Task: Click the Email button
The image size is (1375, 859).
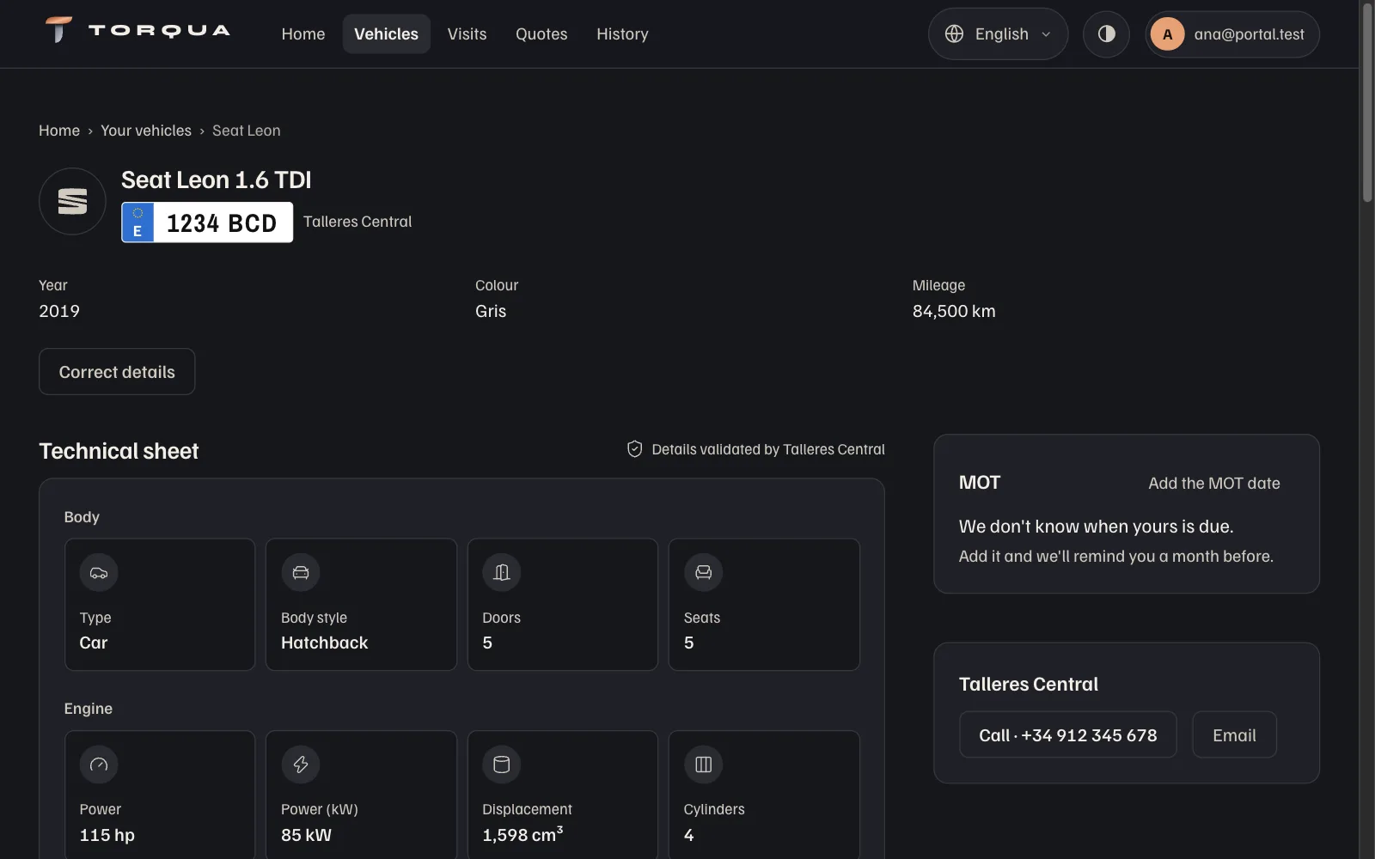Action: click(1234, 735)
